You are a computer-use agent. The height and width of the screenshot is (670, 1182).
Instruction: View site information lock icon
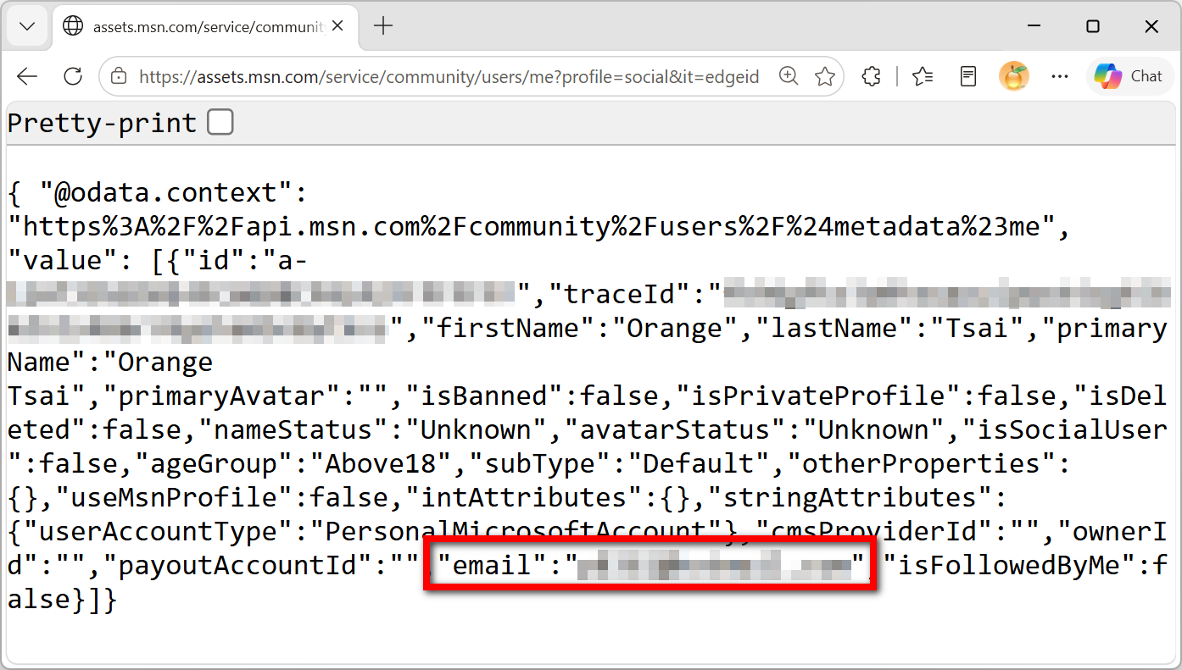point(119,76)
